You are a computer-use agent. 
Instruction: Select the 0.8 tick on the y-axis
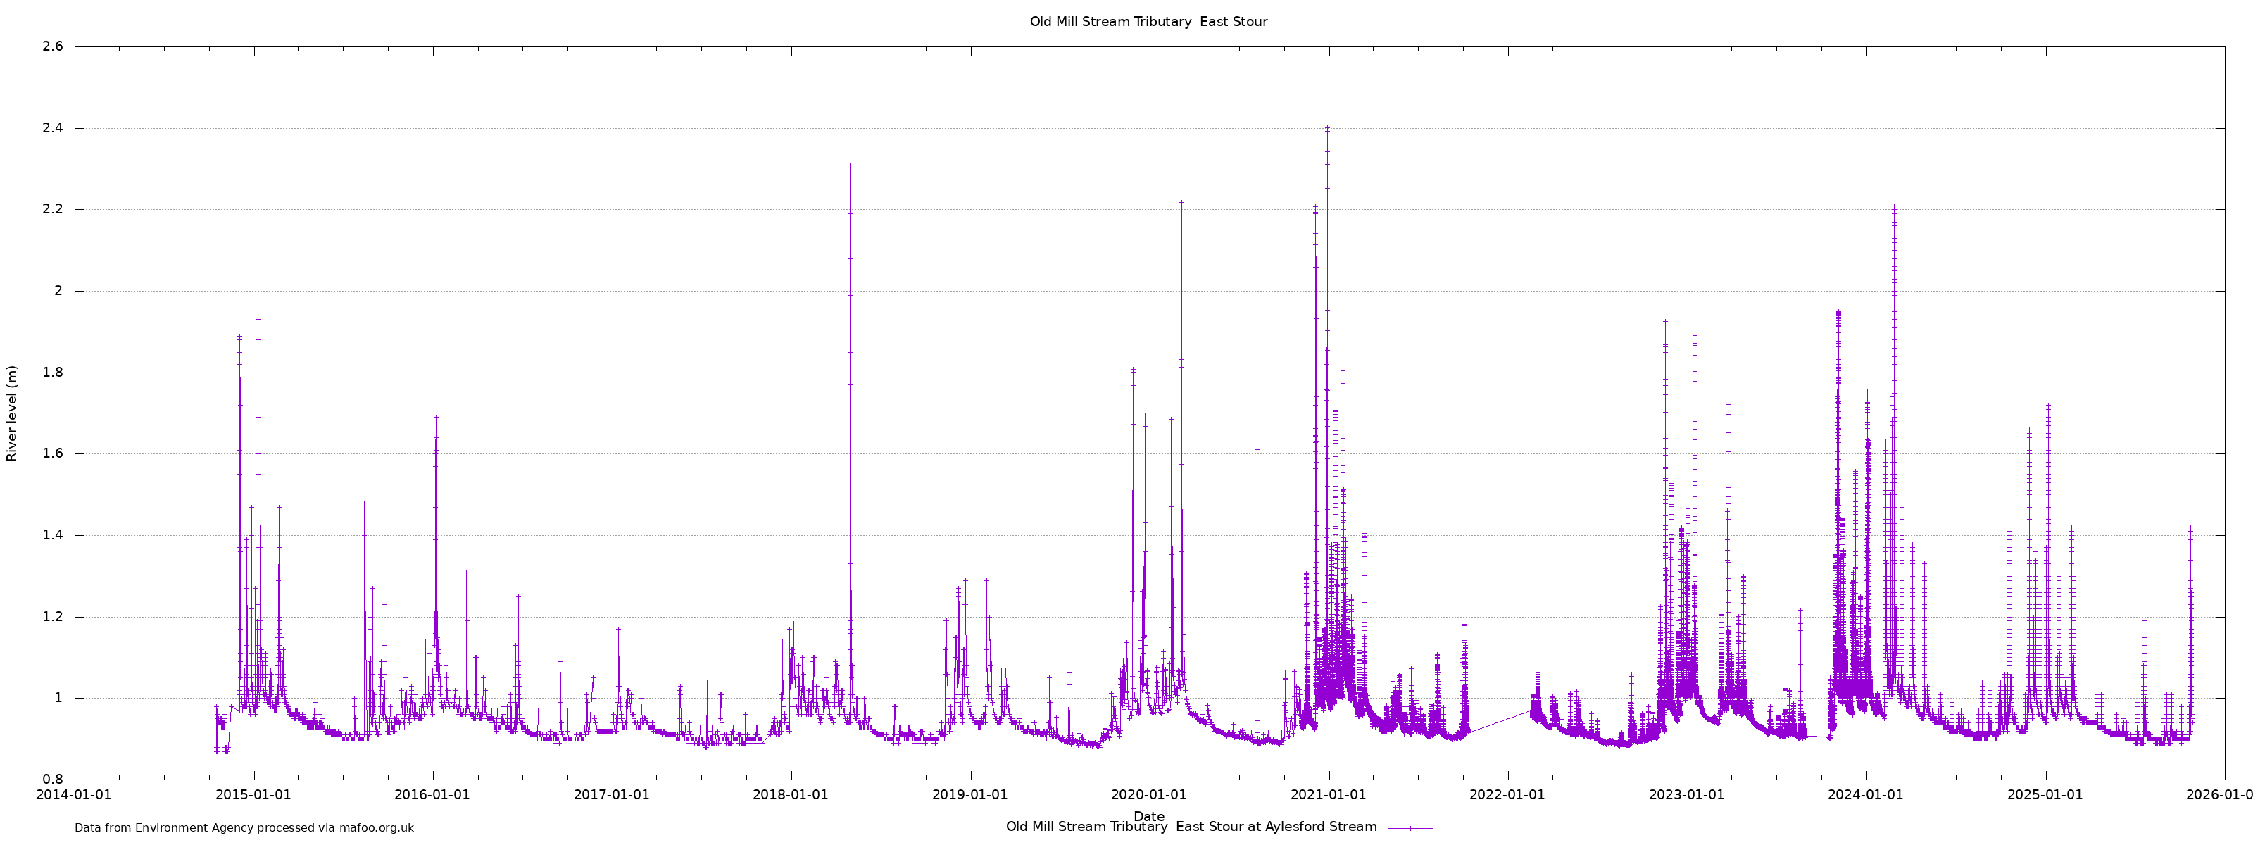pyautogui.click(x=53, y=780)
